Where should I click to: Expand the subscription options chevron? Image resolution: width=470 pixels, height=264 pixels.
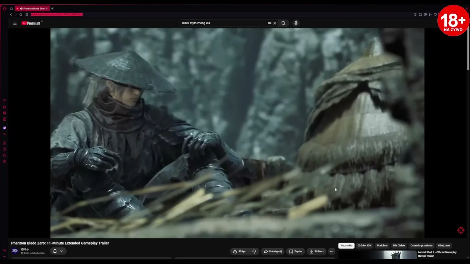pos(61,251)
